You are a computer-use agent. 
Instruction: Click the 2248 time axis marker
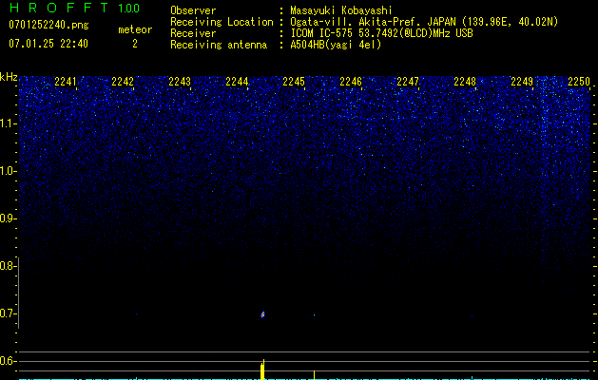tap(465, 82)
